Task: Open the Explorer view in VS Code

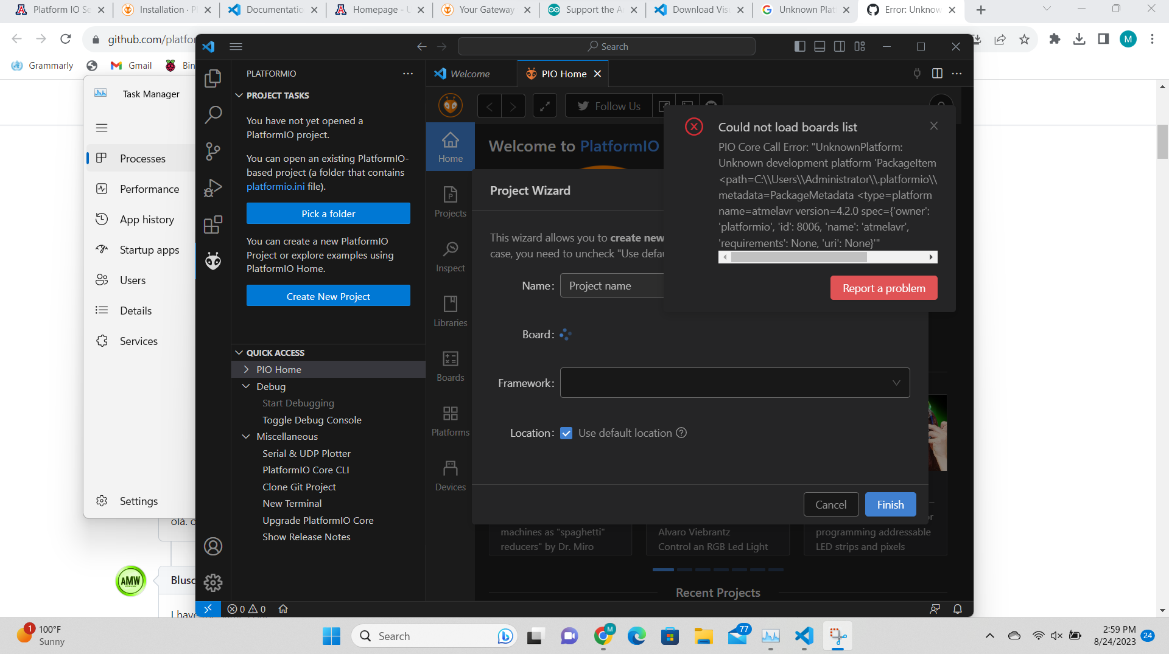Action: 213,78
